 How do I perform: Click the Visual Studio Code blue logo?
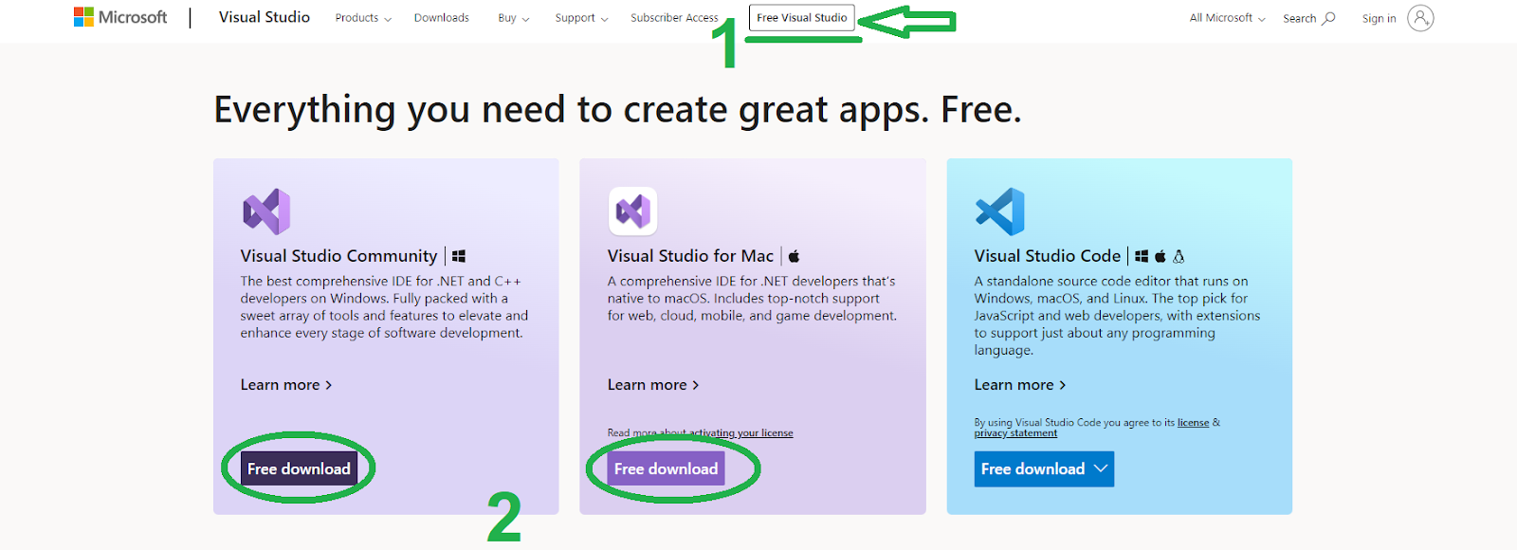pos(1000,211)
